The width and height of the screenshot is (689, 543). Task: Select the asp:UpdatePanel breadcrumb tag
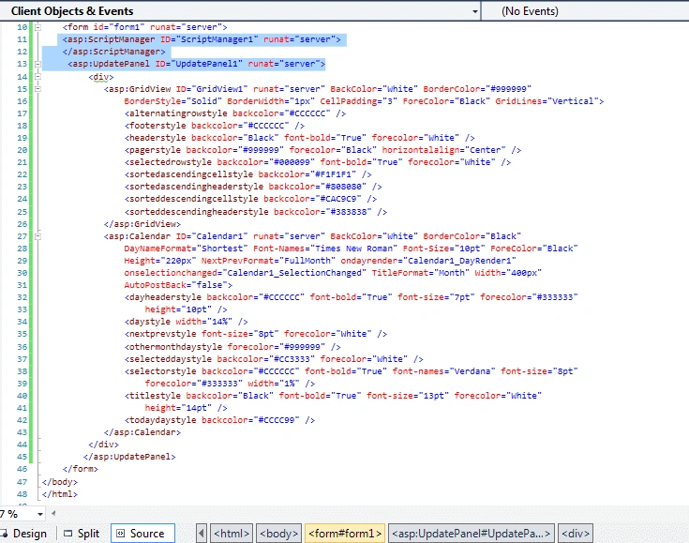pyautogui.click(x=471, y=534)
